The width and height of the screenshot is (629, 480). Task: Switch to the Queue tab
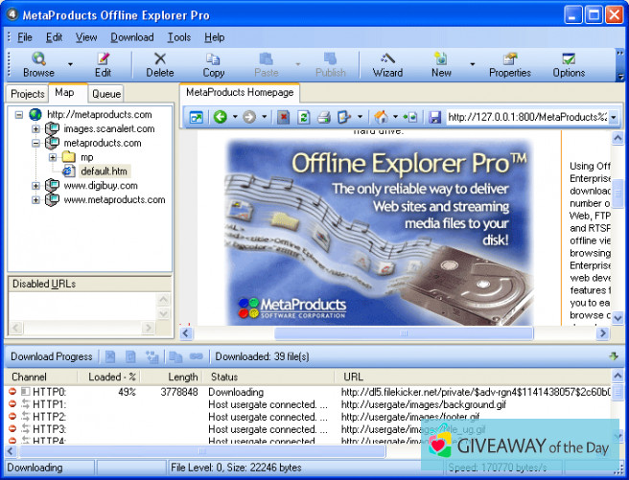point(105,94)
